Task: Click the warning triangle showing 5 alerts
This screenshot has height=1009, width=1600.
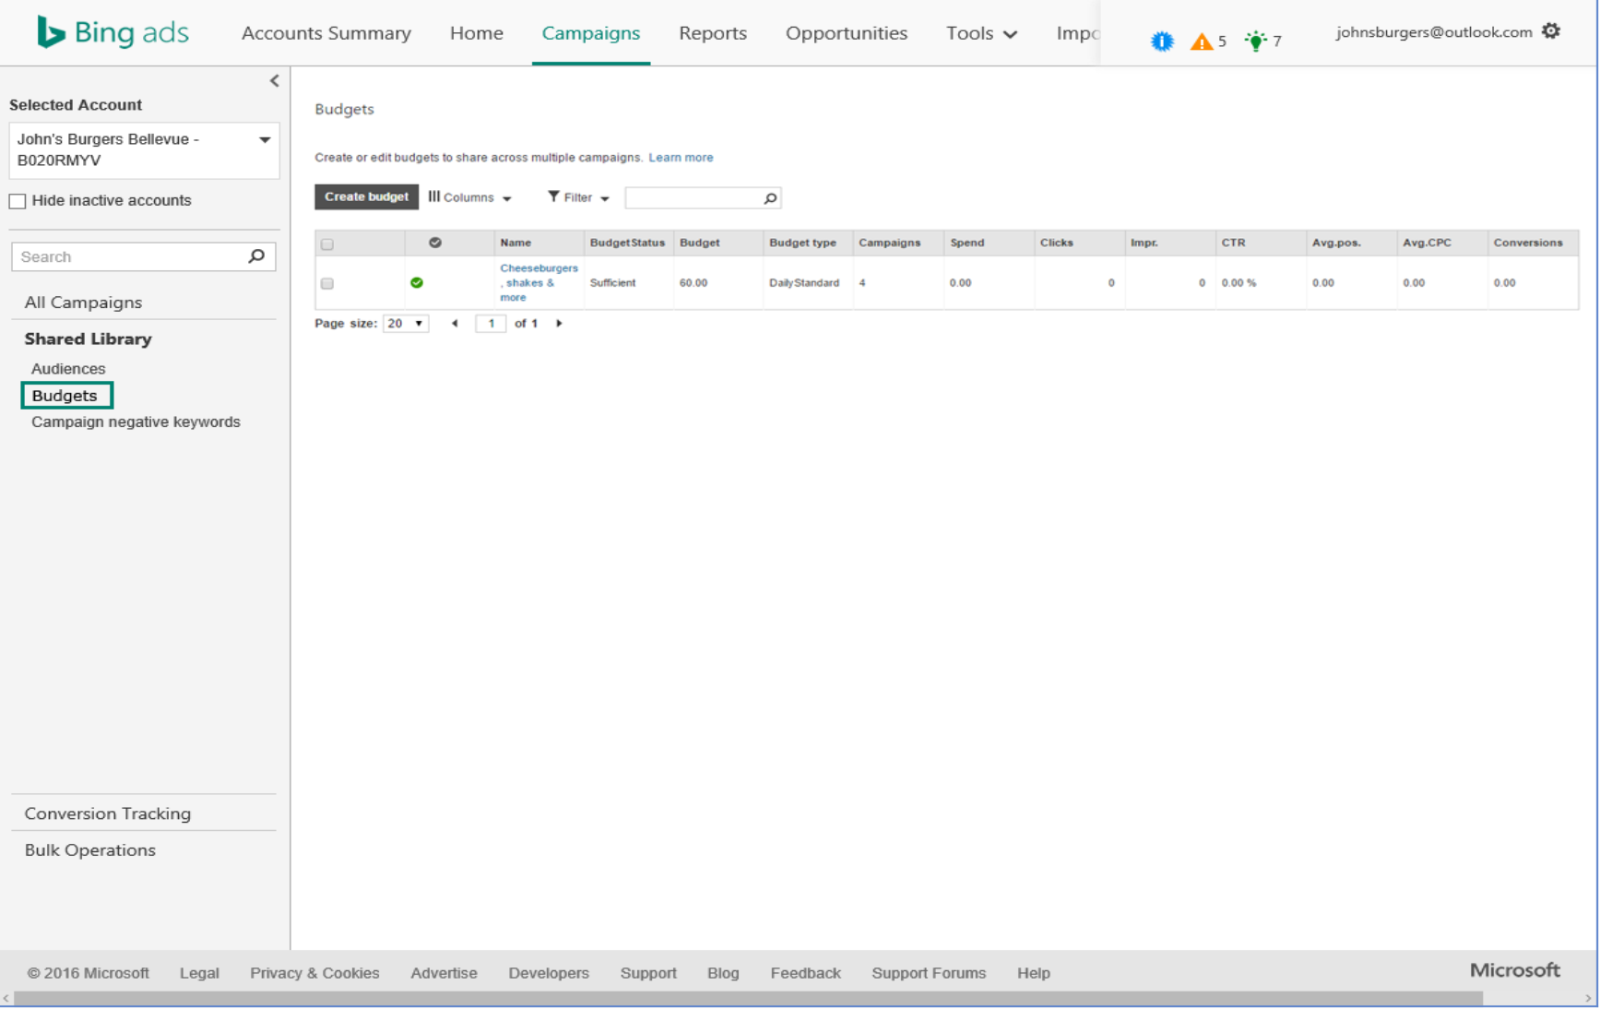Action: (1203, 40)
